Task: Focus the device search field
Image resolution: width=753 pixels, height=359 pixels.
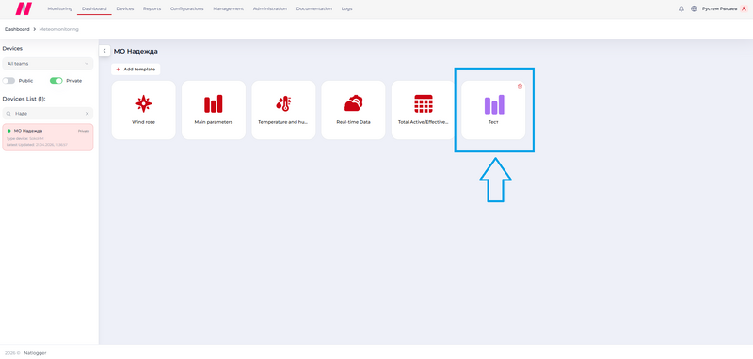Action: pyautogui.click(x=48, y=114)
